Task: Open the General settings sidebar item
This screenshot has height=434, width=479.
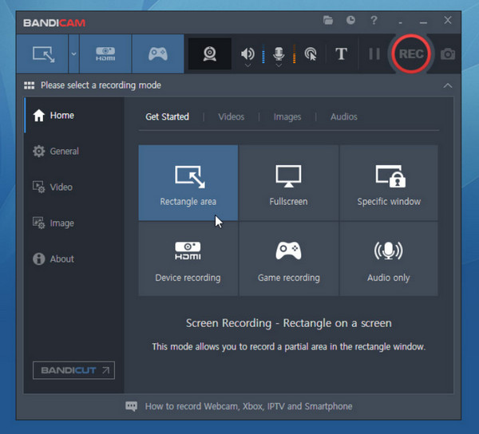Action: coord(64,152)
